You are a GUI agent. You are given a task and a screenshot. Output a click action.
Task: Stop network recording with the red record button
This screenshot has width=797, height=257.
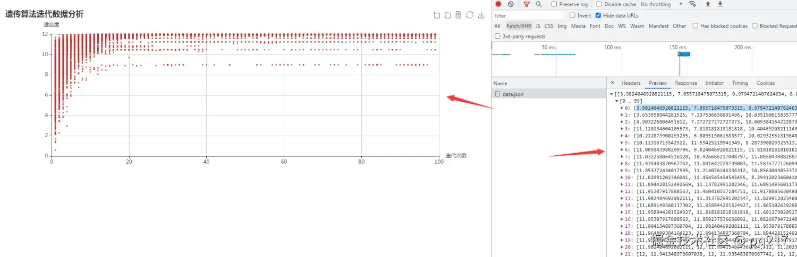498,4
